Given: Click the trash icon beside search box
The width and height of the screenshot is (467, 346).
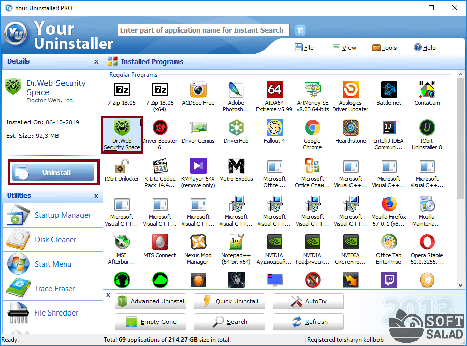Looking at the screenshot, I should [300, 30].
